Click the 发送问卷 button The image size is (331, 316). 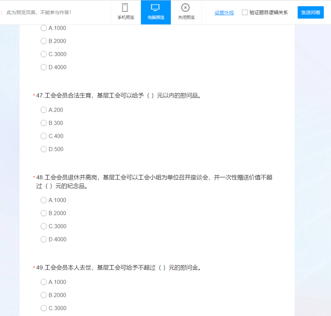(310, 12)
